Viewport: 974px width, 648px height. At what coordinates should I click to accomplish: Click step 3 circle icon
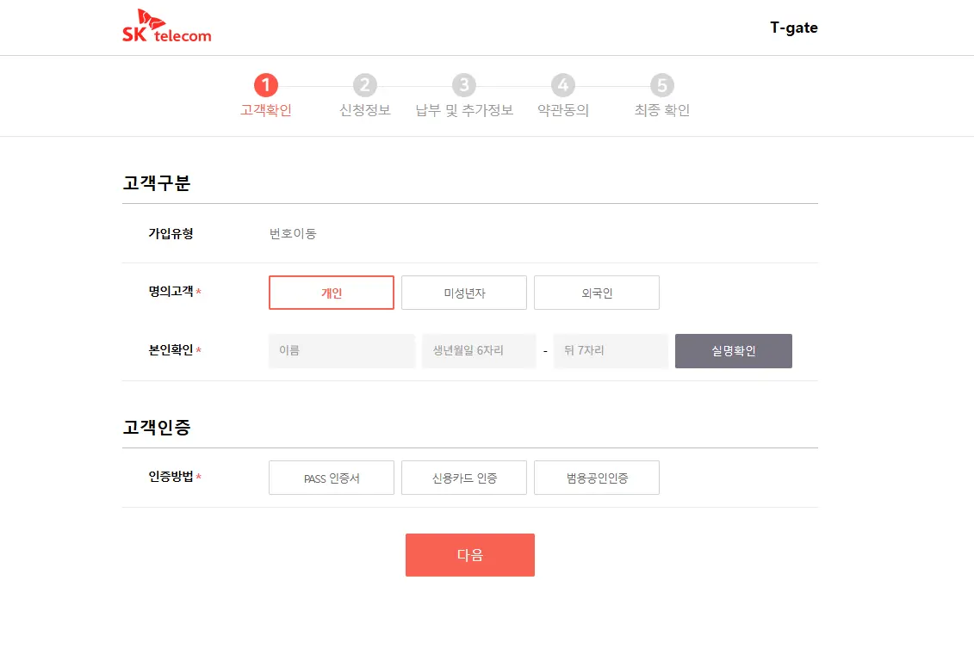coord(464,85)
